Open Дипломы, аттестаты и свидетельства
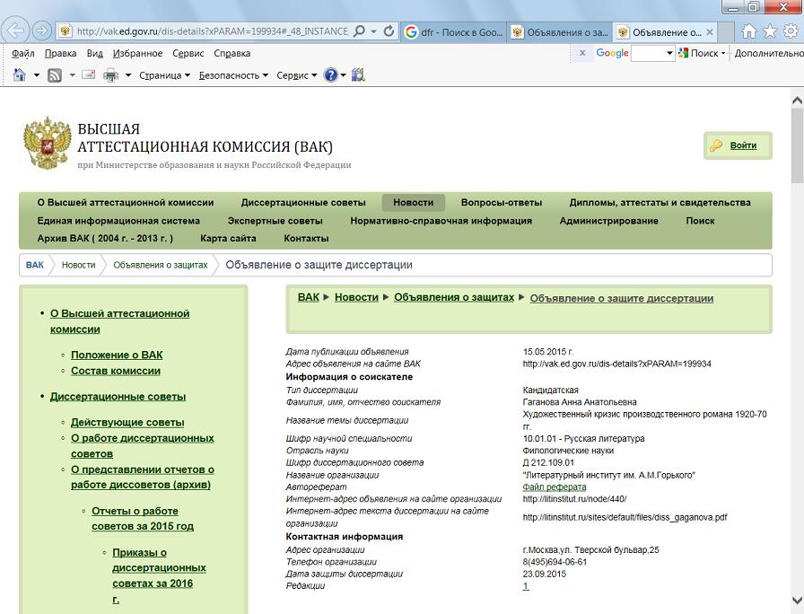Image resolution: width=804 pixels, height=614 pixels. tap(660, 203)
